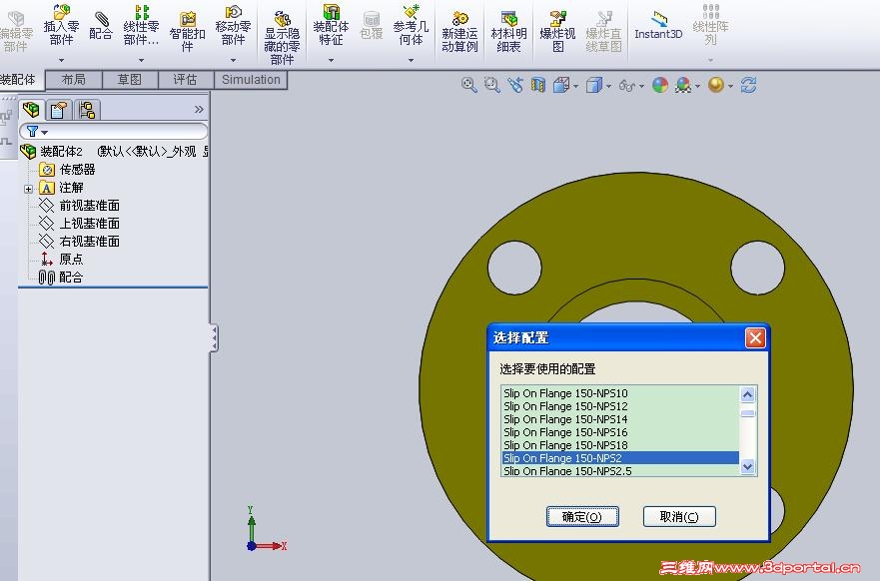Viewport: 880px width, 581px height.
Task: Click the filter funnel icon
Action: click(x=33, y=131)
